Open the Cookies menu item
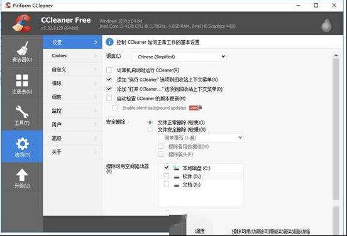 point(72,56)
